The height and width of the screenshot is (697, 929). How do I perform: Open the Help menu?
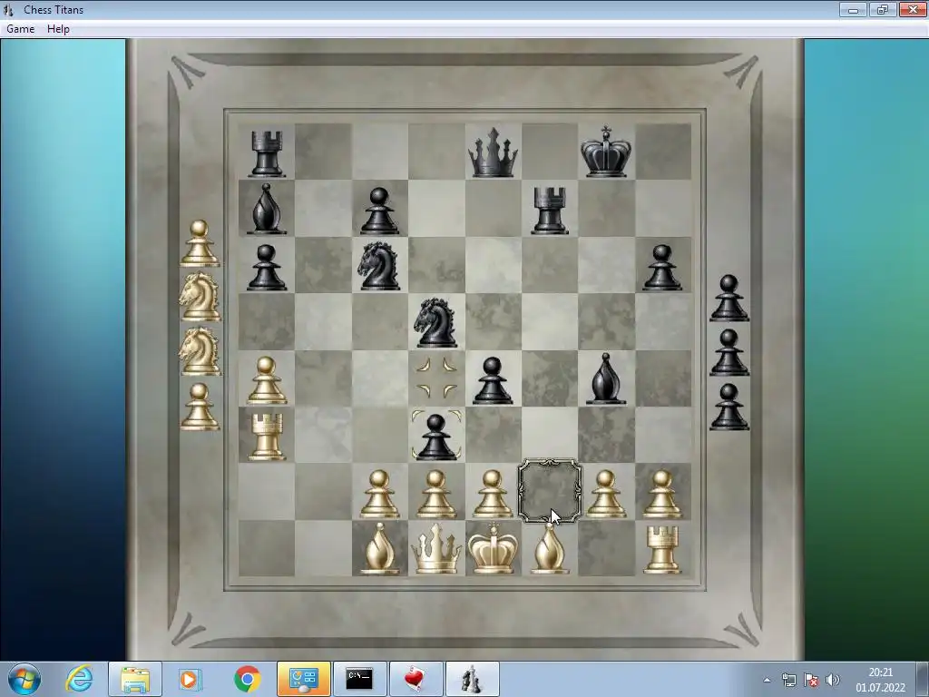click(x=58, y=28)
